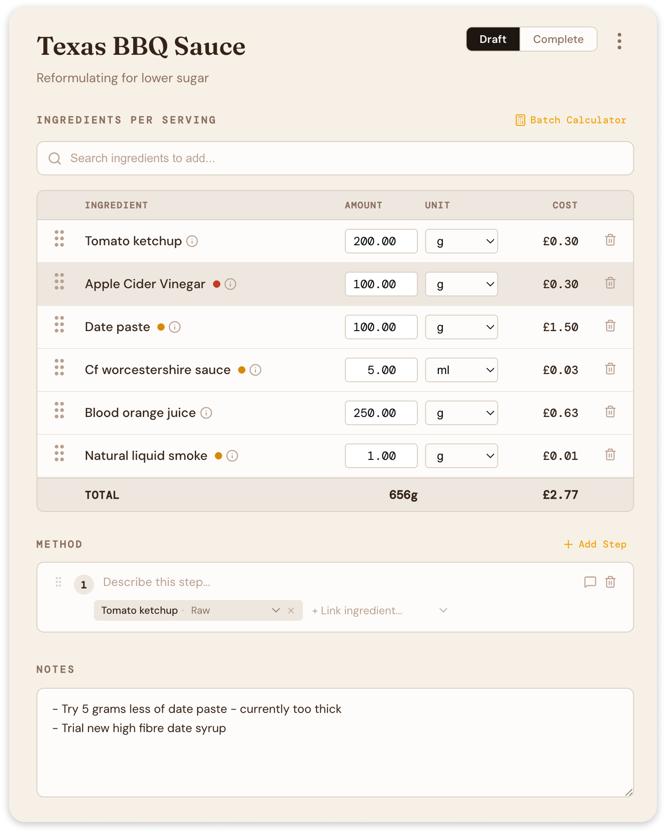Screen dimensions: 666x833
Task: Change the unit for Blood orange juice
Action: pyautogui.click(x=461, y=413)
